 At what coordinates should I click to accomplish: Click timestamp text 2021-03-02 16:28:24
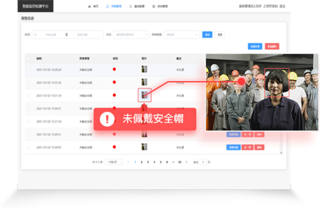(49, 70)
